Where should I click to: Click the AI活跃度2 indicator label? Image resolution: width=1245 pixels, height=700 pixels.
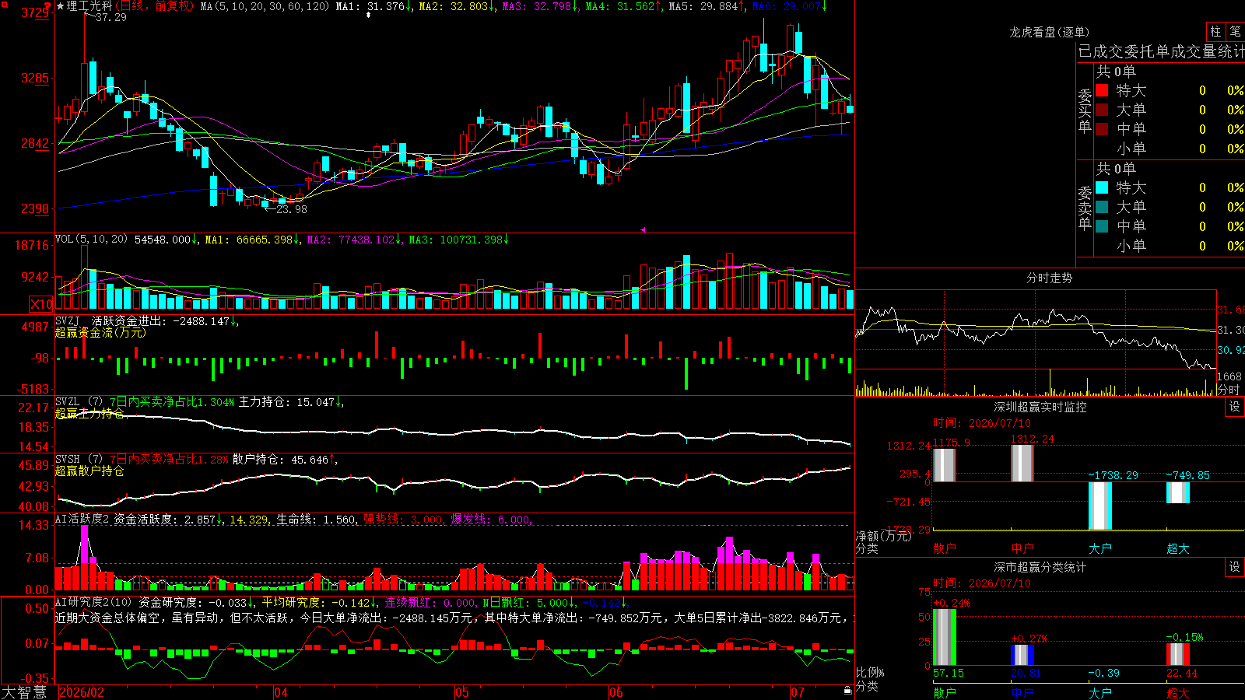click(x=82, y=520)
